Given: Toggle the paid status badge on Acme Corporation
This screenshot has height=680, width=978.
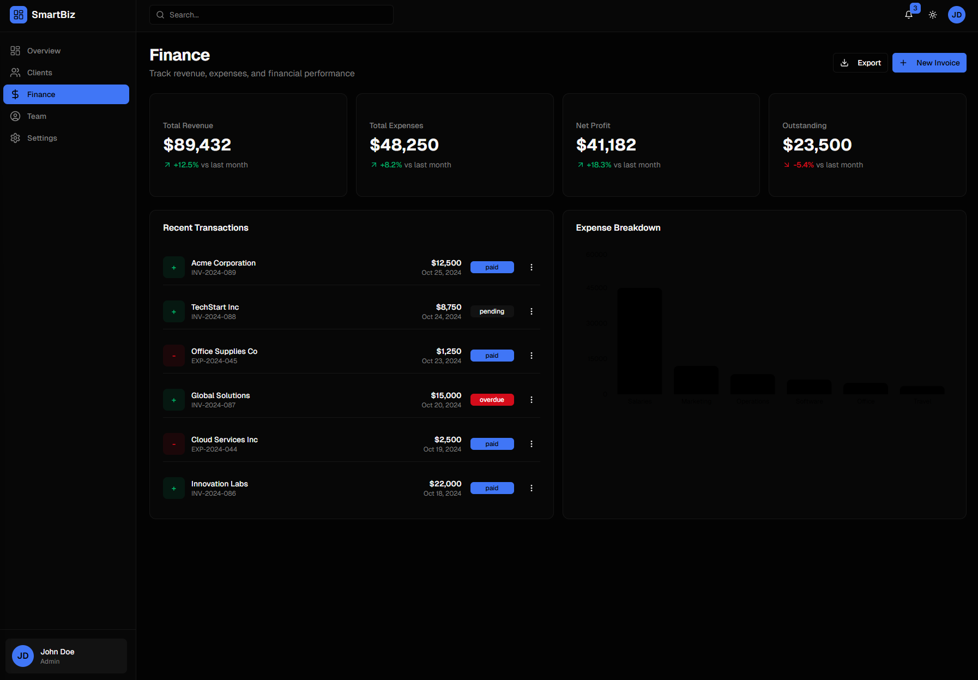Looking at the screenshot, I should click(x=492, y=267).
